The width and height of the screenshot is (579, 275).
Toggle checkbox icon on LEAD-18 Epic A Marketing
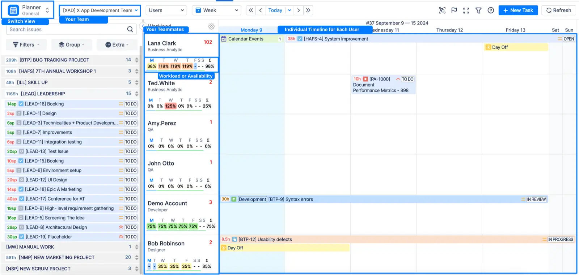click(x=21, y=189)
